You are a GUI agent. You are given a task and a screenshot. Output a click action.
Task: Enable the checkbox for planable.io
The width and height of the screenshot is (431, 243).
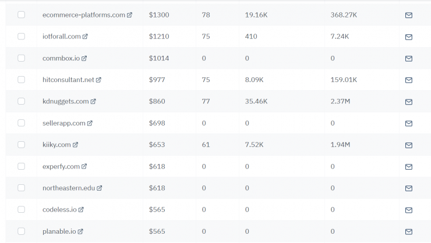pos(22,231)
